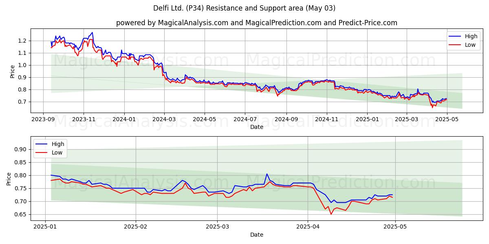Click the bottom chart y-axis value '0.85'
Screen dimensions: 489x244
21,162
